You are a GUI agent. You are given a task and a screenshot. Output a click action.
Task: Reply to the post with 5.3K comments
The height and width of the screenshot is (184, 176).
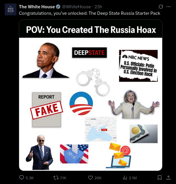click(x=26, y=178)
